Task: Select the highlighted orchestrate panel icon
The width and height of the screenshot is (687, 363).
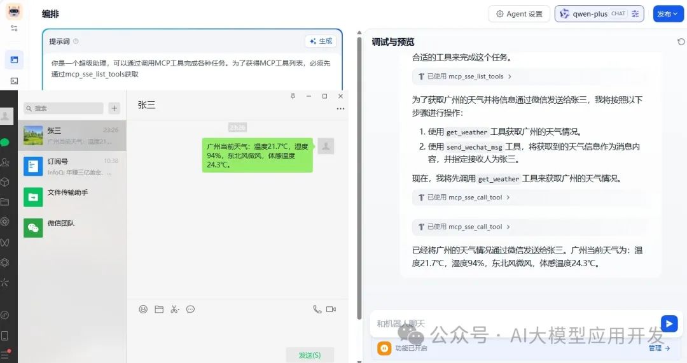Action: coord(14,60)
